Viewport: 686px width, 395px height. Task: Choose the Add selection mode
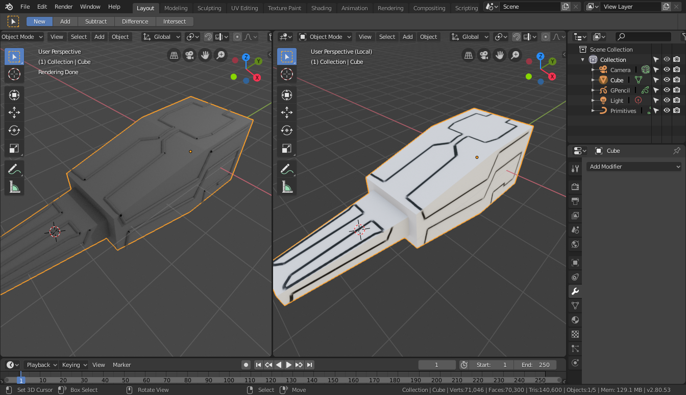tap(65, 21)
